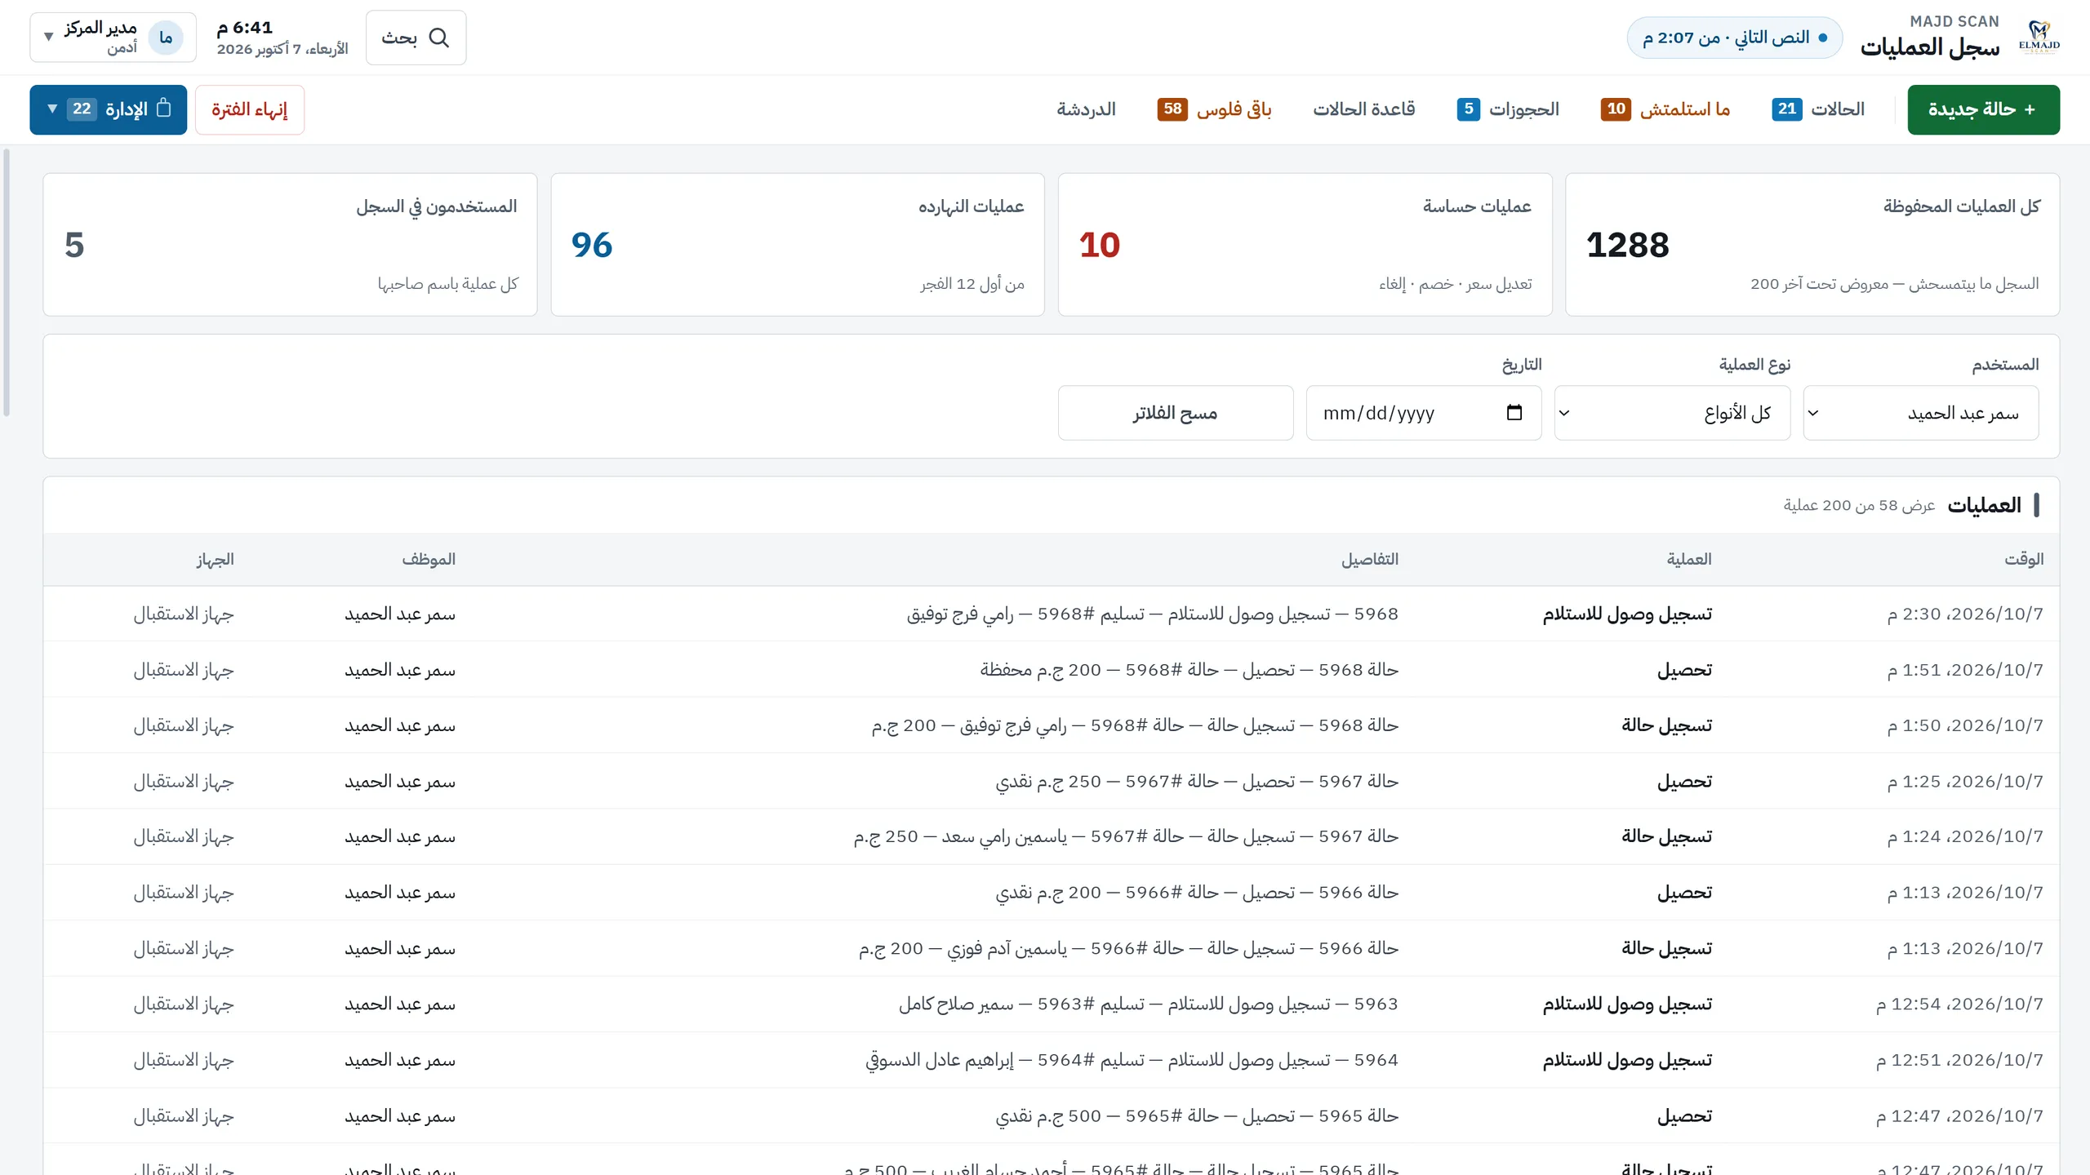
Task: Click the عمليات حساسة 10 card
Action: coord(1305,245)
